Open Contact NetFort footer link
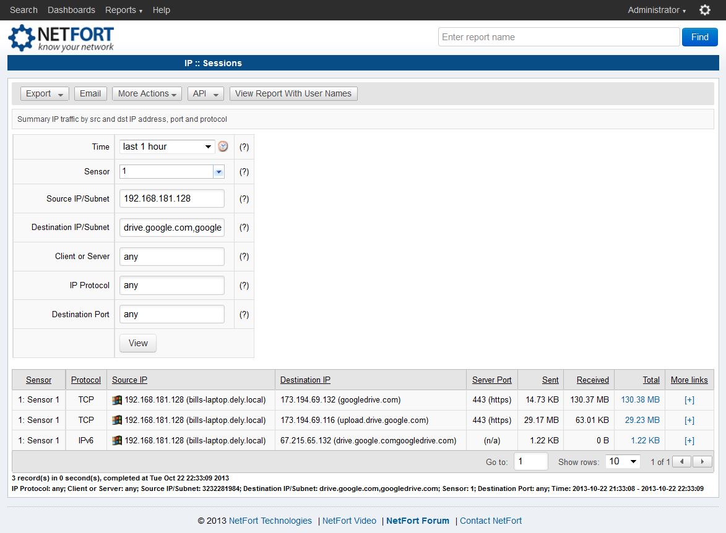The width and height of the screenshot is (726, 533). (491, 521)
